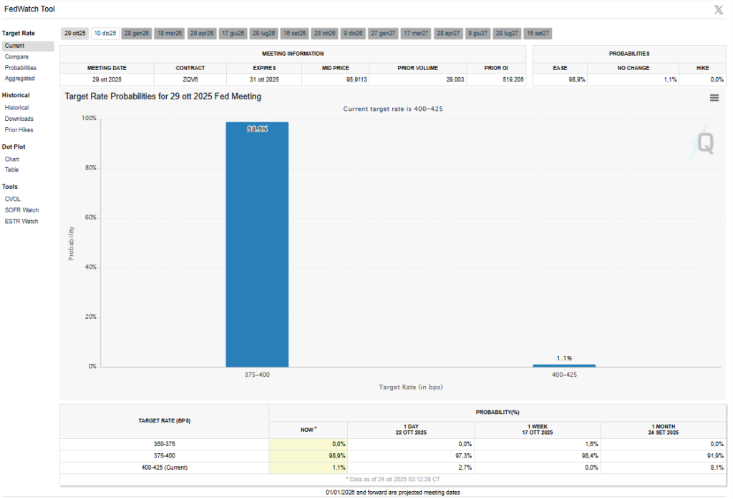Launch the CVOL tool

[13, 199]
